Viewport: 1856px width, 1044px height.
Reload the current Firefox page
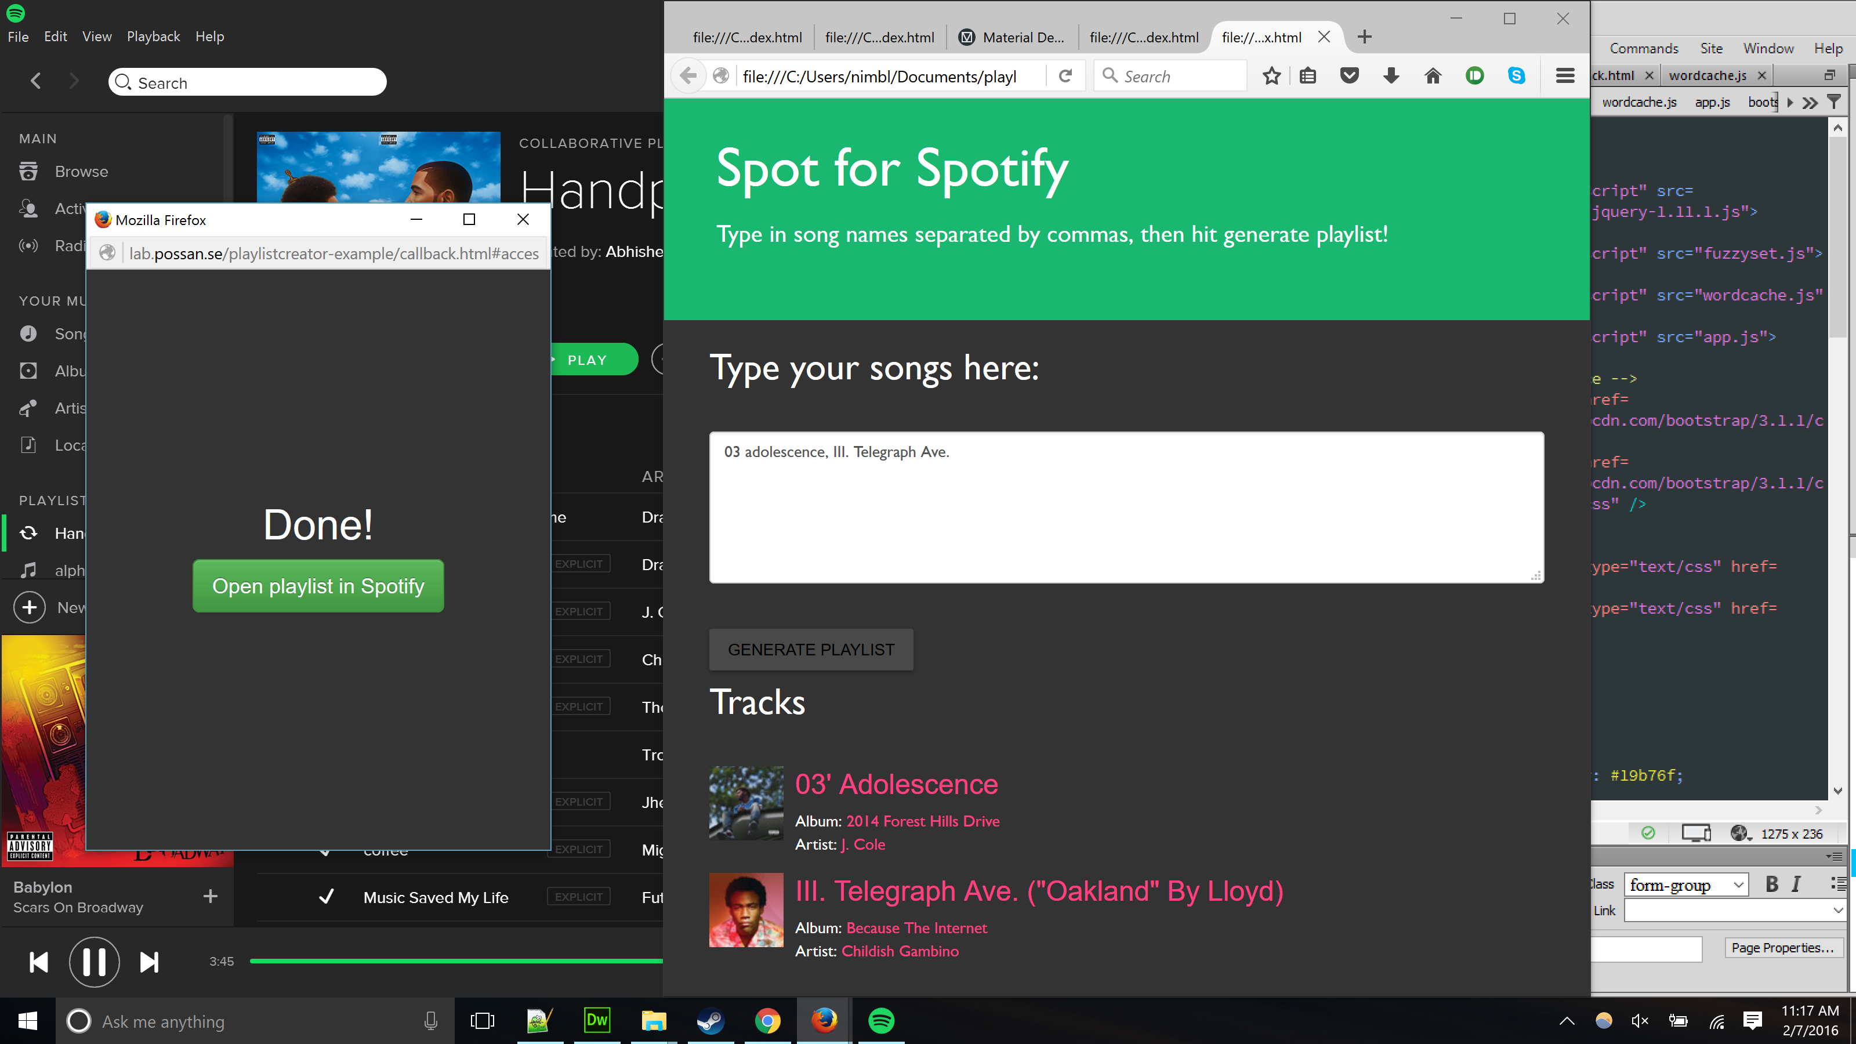[1065, 75]
